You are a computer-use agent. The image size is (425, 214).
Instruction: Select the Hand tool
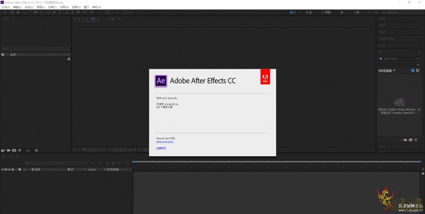point(18,12)
